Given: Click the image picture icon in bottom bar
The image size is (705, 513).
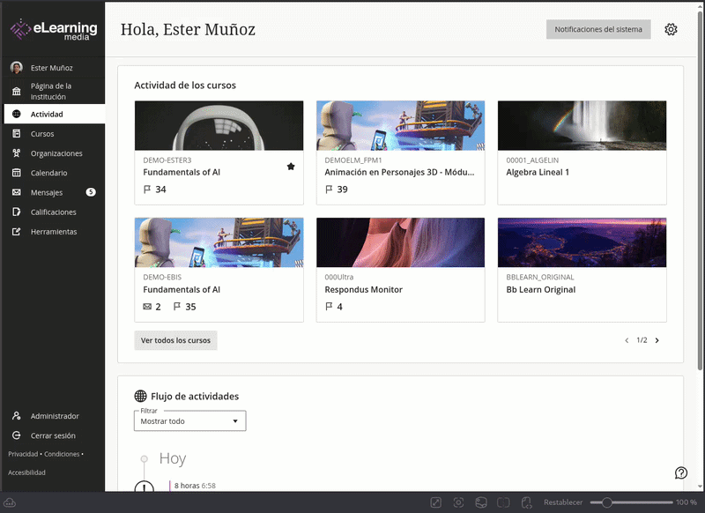Looking at the screenshot, I should [x=481, y=502].
